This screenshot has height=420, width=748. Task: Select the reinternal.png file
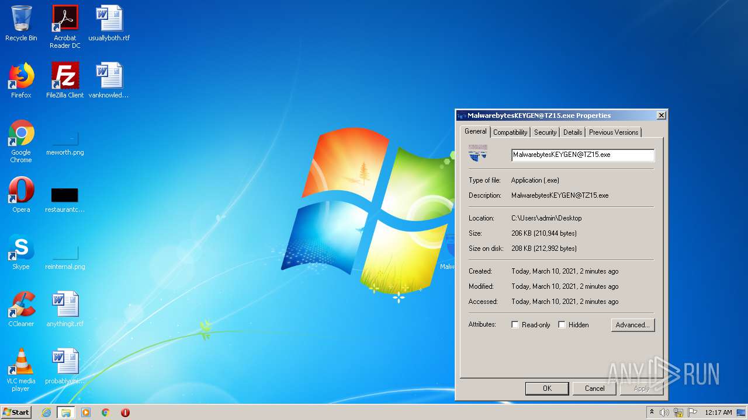click(65, 257)
